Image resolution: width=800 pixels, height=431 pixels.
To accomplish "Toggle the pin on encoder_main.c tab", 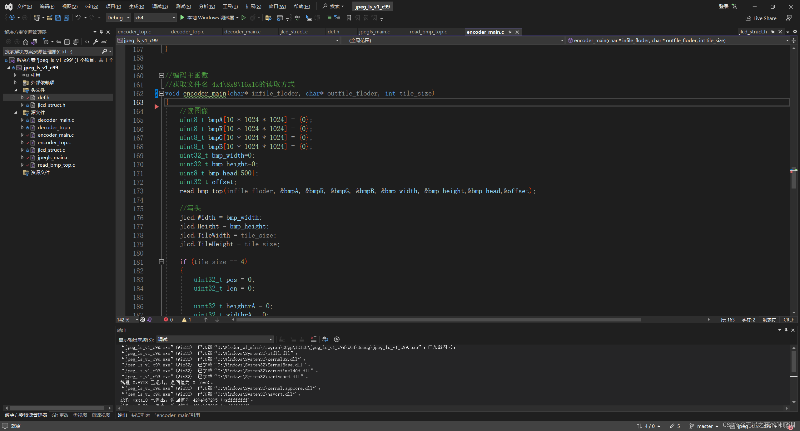I will click(x=510, y=32).
